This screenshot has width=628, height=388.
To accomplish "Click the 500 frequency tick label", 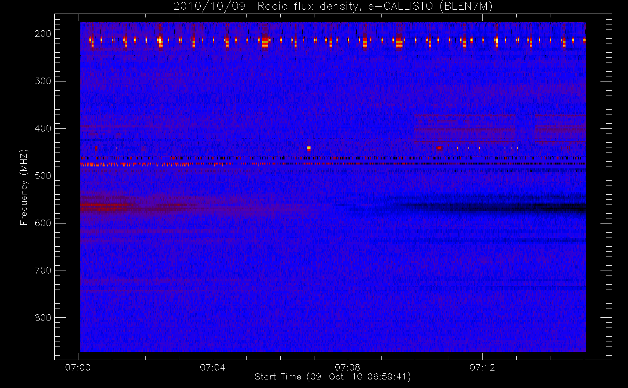I will point(43,176).
